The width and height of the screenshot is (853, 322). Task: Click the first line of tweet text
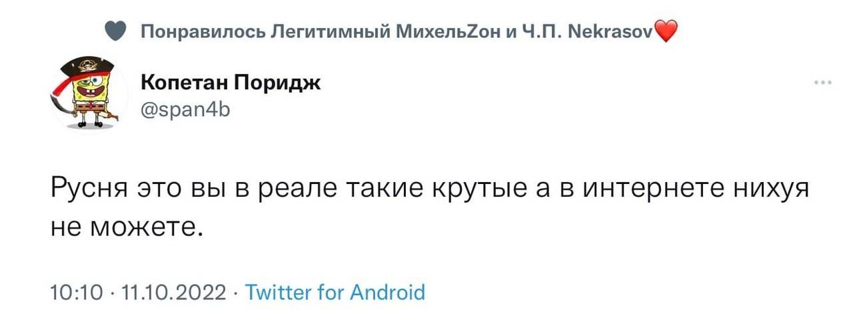(x=430, y=190)
